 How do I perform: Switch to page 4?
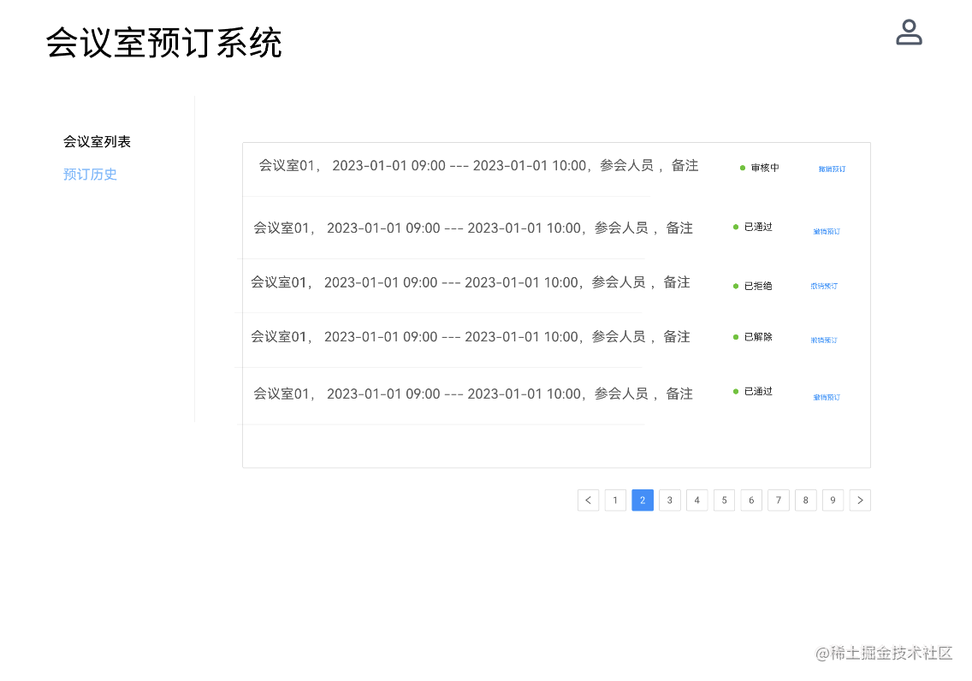coord(697,500)
